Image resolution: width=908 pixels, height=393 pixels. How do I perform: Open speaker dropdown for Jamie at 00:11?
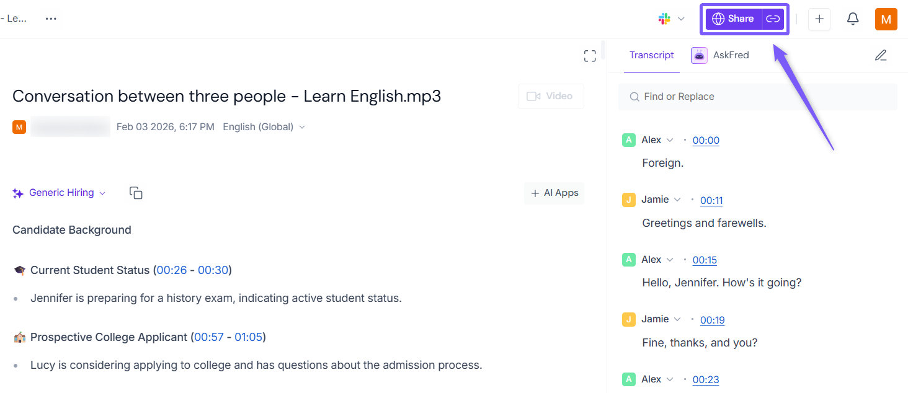pos(677,200)
